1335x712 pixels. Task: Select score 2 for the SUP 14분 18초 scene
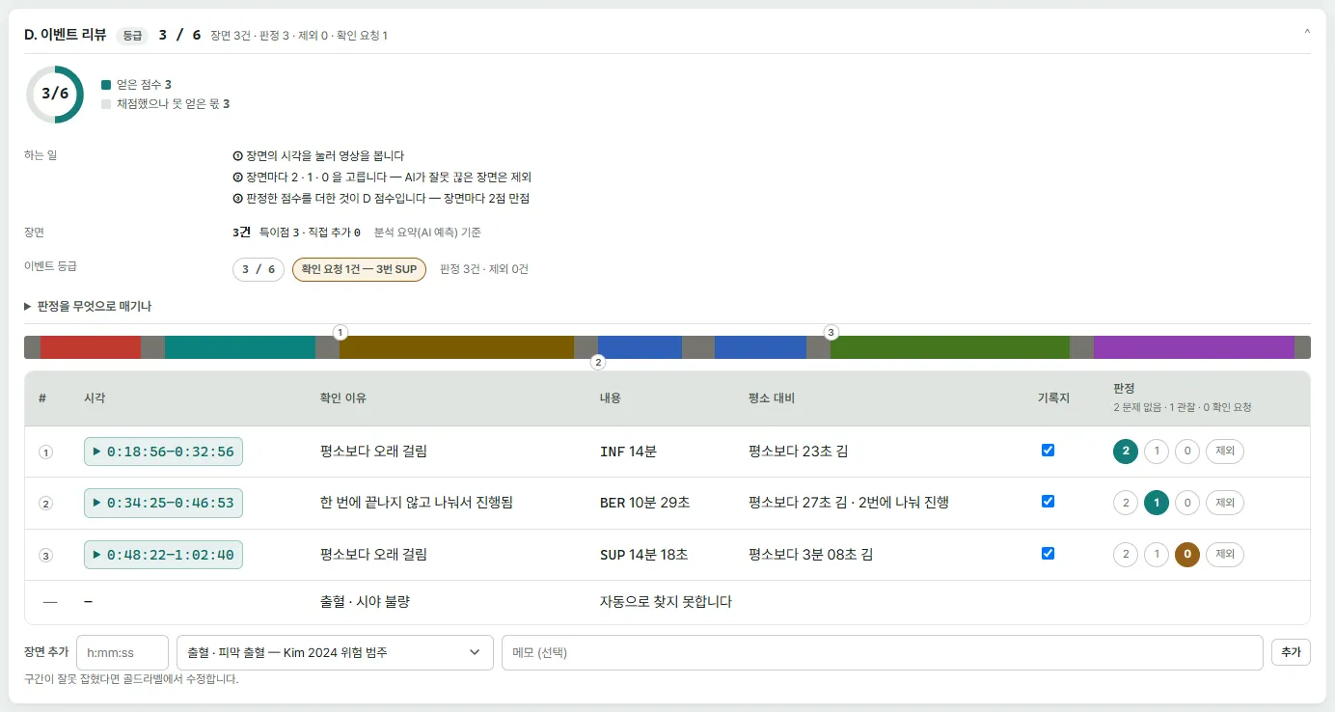(1126, 555)
